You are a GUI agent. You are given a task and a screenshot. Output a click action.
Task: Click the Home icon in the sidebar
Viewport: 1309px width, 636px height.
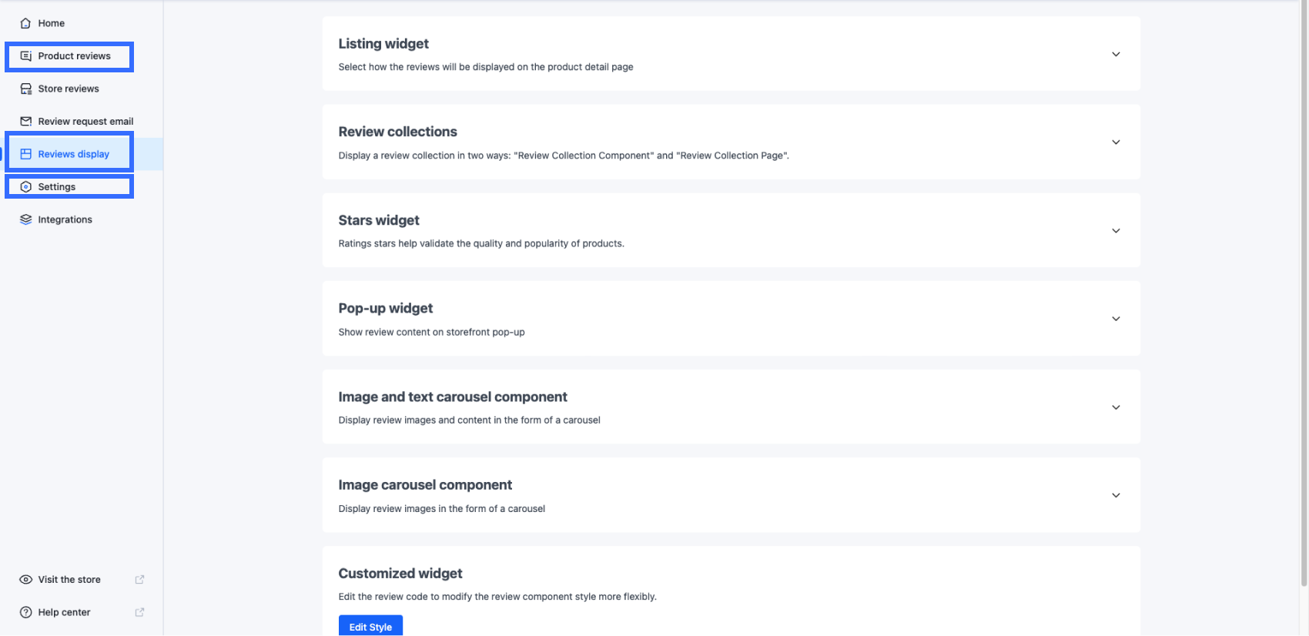click(25, 23)
